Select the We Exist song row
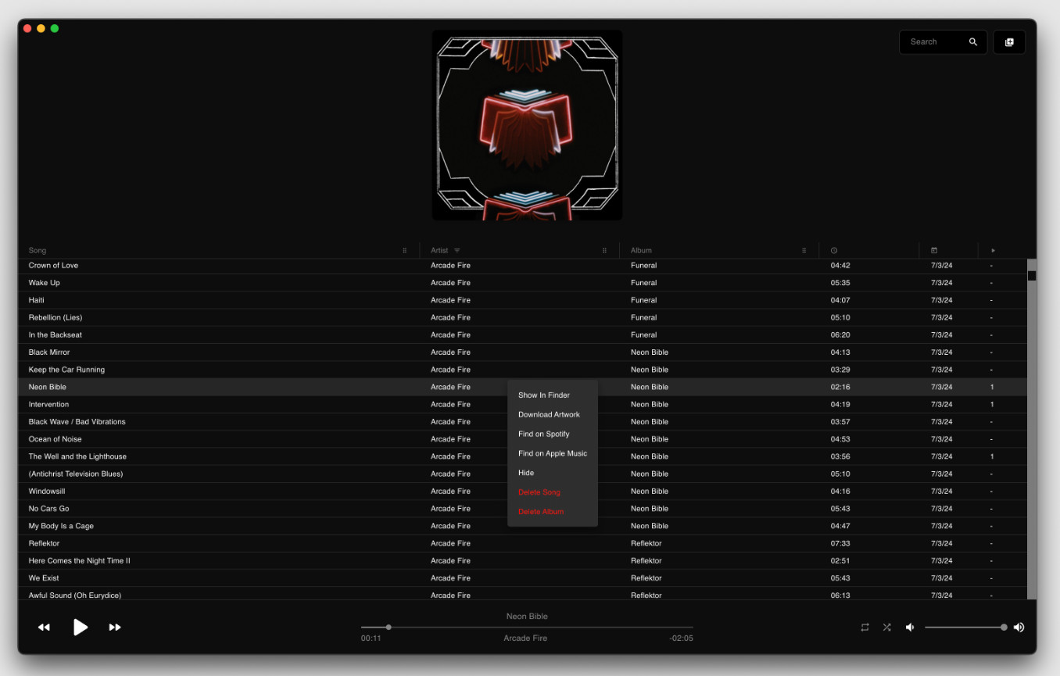The height and width of the screenshot is (676, 1060). click(x=522, y=578)
